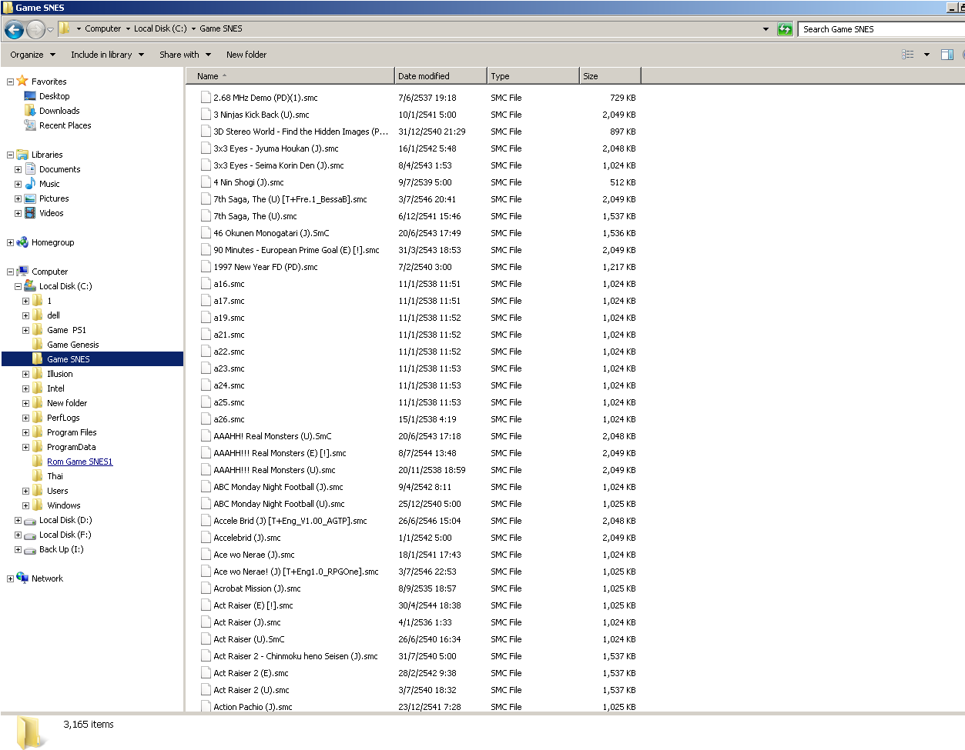Click the Back Up (I:) drive icon
The height and width of the screenshot is (750, 965).
point(30,550)
